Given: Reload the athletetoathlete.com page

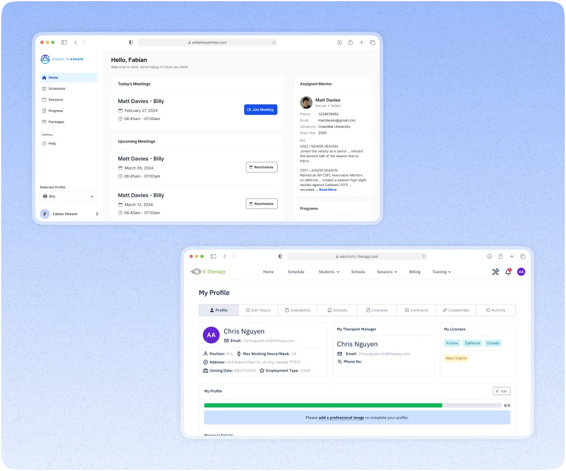Looking at the screenshot, I should coord(274,42).
